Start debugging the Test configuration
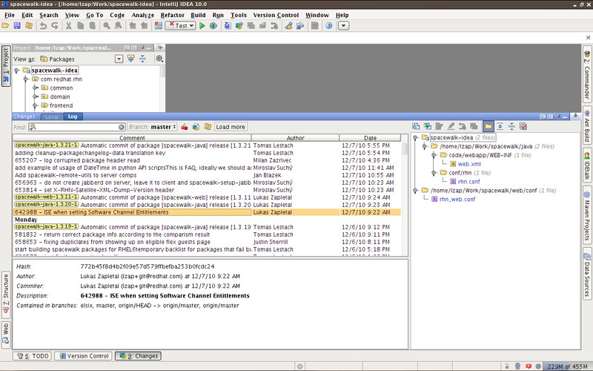 [213, 26]
